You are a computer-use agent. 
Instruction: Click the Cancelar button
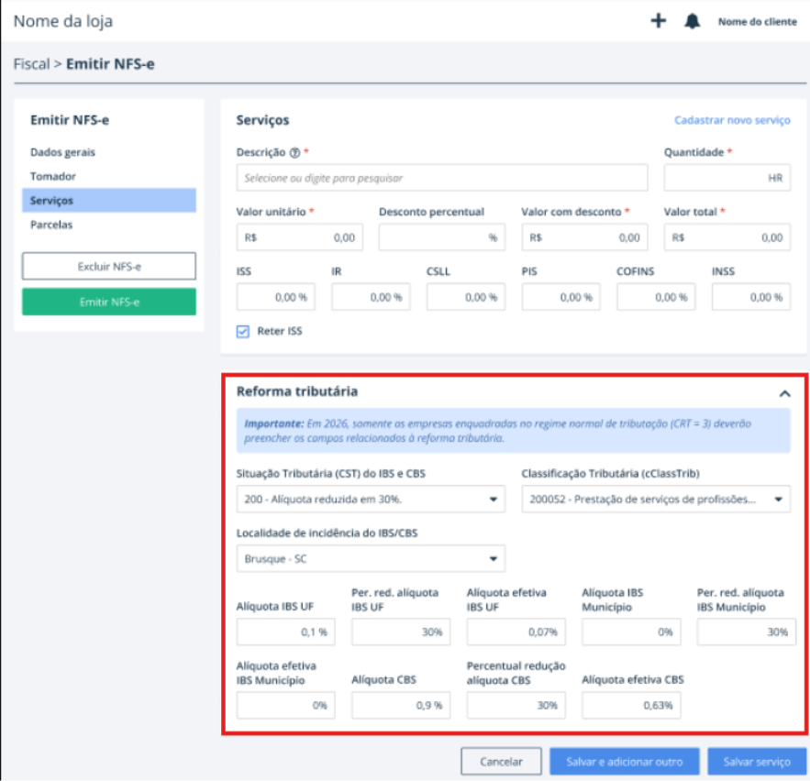[x=501, y=762]
